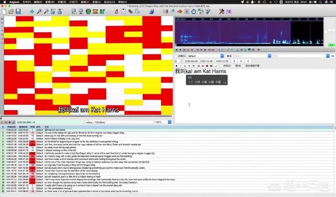Click the Bold format button above edit box
Image resolution: width=336 pixels, height=197 pixels.
[x=176, y=66]
